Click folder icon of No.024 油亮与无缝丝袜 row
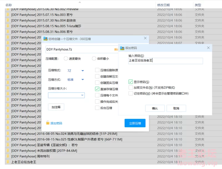Viewport: 222px width, 169px height. 8,133
